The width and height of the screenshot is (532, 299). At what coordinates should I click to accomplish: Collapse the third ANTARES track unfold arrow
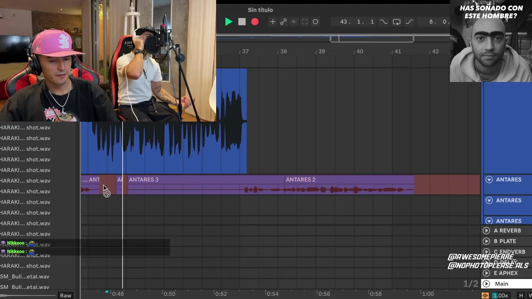pos(489,221)
